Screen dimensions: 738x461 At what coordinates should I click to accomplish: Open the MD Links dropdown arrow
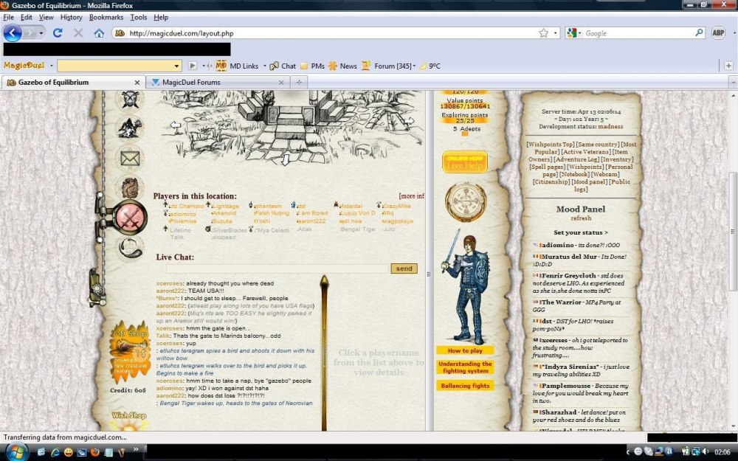coord(264,66)
